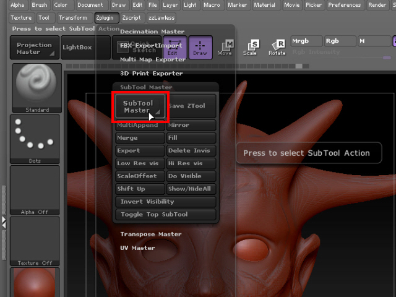
Task: Open the Brush menu
Action: [x=40, y=5]
